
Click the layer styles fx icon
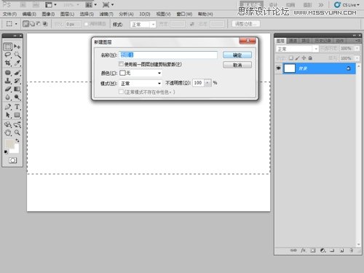tap(303, 250)
